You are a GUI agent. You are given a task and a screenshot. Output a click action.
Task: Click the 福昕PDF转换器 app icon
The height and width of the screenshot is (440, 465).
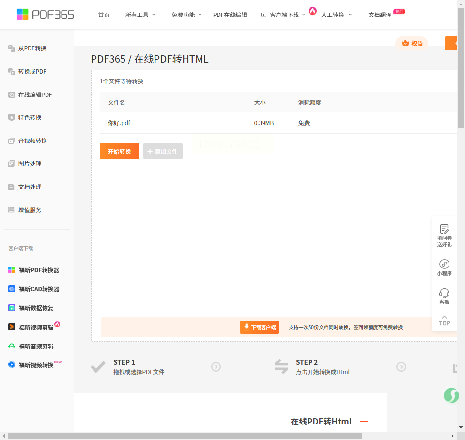12,270
